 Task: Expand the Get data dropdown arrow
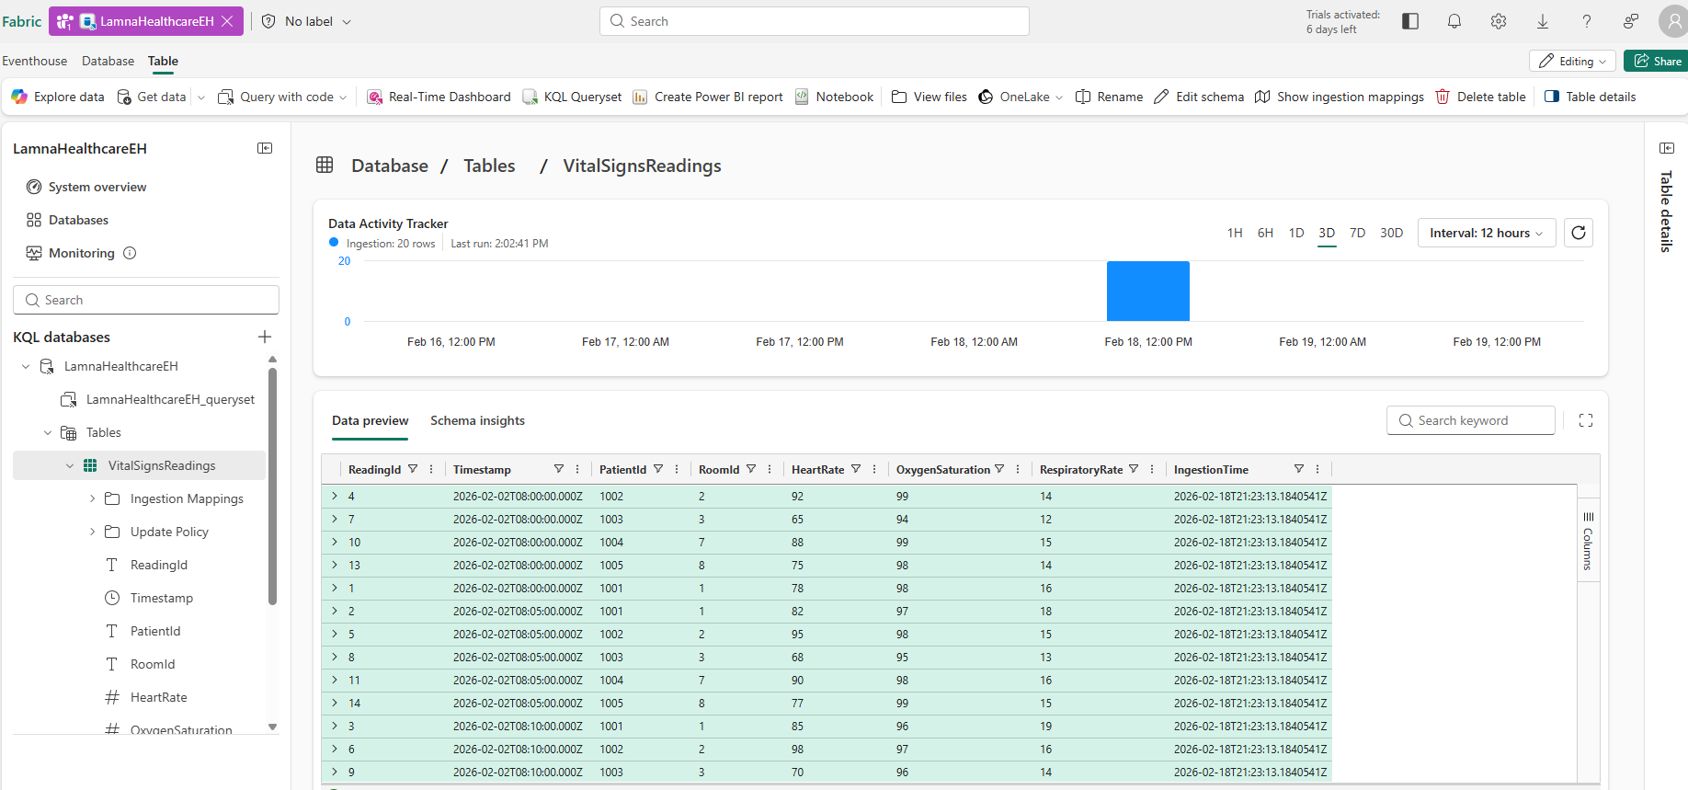(x=201, y=97)
